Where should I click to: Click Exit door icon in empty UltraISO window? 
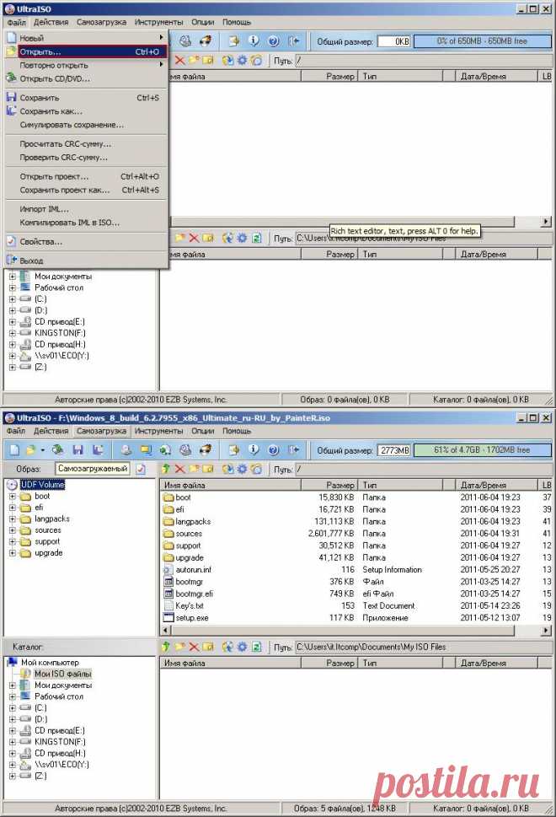point(294,40)
